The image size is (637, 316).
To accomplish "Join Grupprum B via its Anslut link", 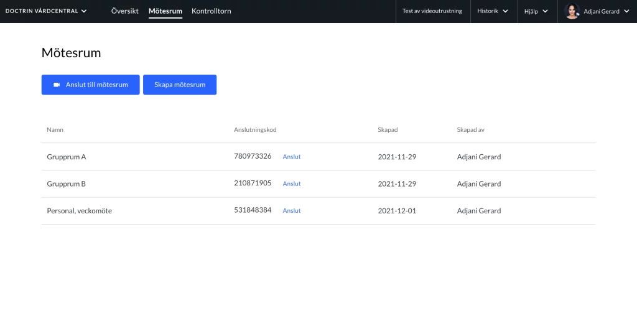I will (292, 184).
